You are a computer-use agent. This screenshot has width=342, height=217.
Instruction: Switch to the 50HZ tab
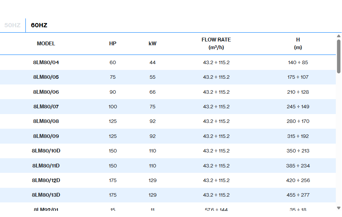pyautogui.click(x=12, y=25)
